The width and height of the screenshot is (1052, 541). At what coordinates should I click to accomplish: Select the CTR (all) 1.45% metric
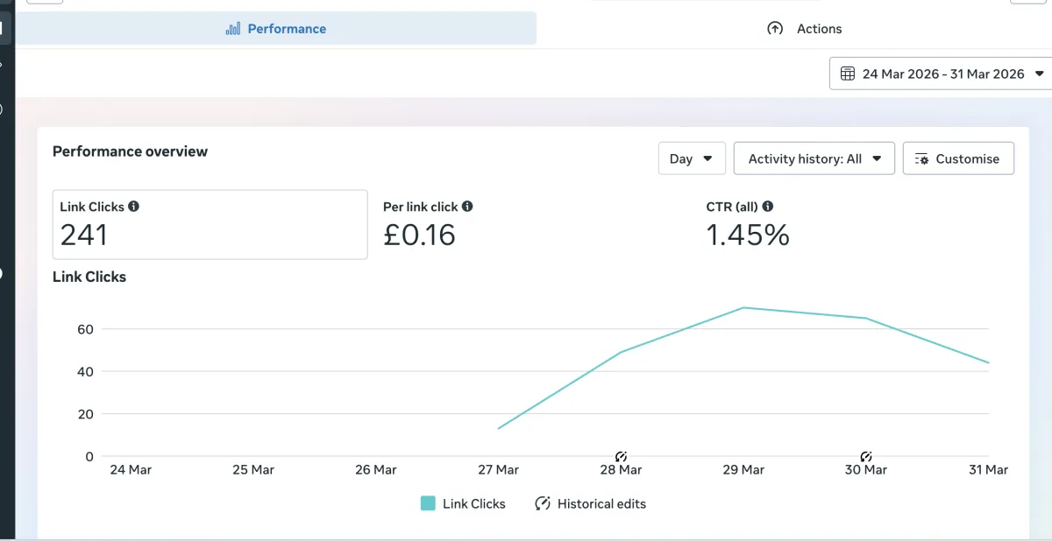[748, 224]
